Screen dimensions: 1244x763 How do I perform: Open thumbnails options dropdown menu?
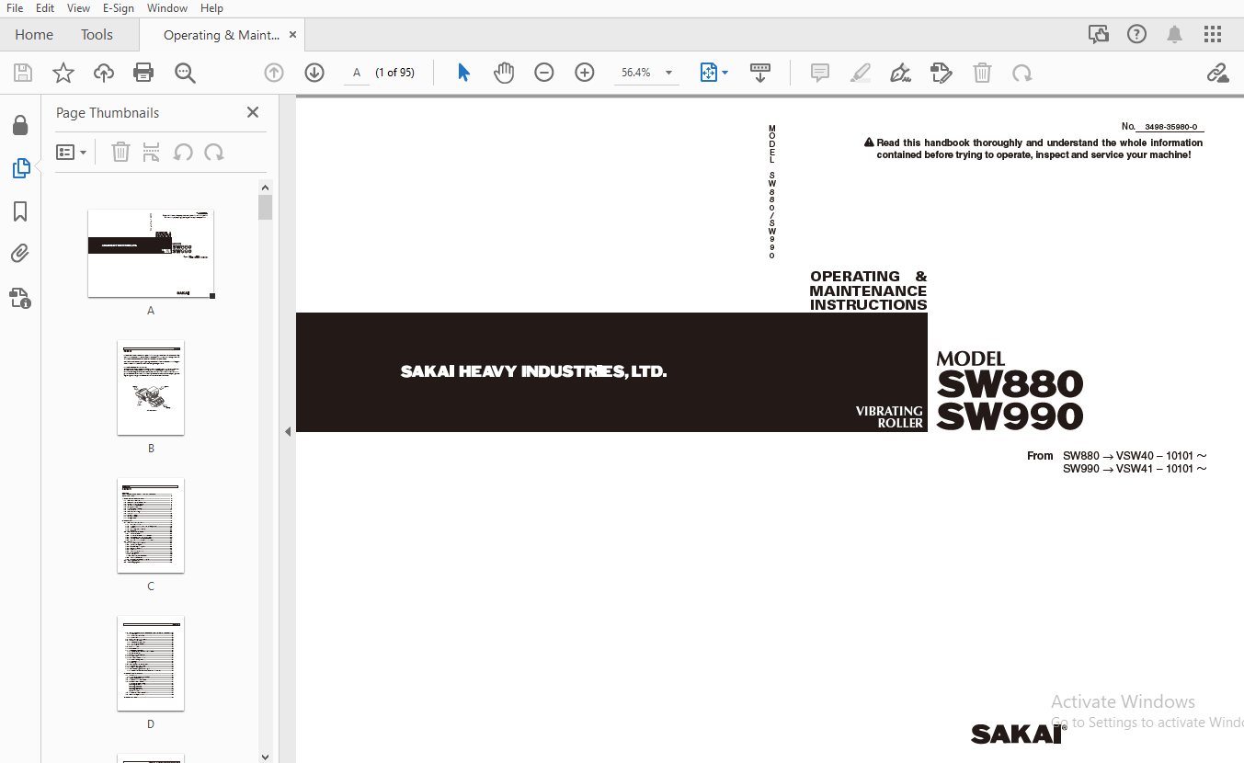[71, 152]
